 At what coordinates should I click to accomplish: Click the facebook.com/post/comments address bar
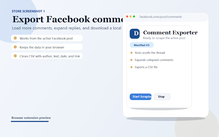161,17
